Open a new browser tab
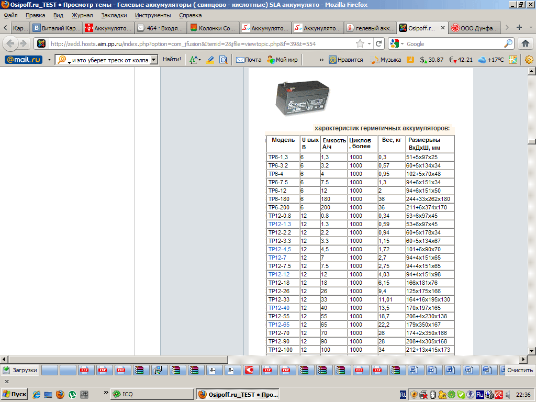This screenshot has height=402, width=536. click(x=519, y=27)
